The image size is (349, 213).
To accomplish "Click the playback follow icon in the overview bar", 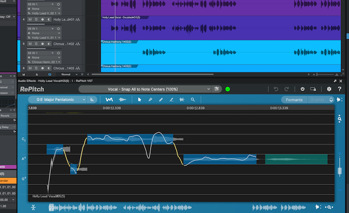I will point(318,207).
